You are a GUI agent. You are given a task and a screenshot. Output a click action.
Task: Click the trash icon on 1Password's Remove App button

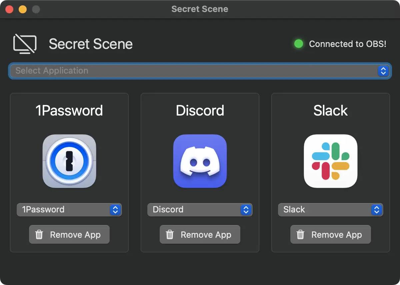pyautogui.click(x=39, y=234)
